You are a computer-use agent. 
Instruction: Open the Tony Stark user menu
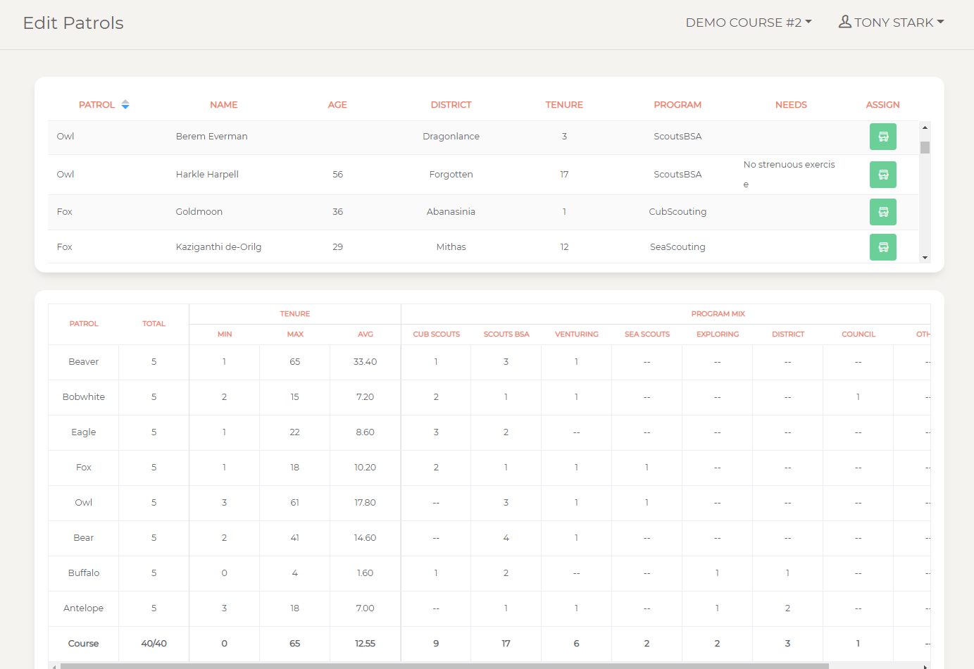pyautogui.click(x=891, y=23)
